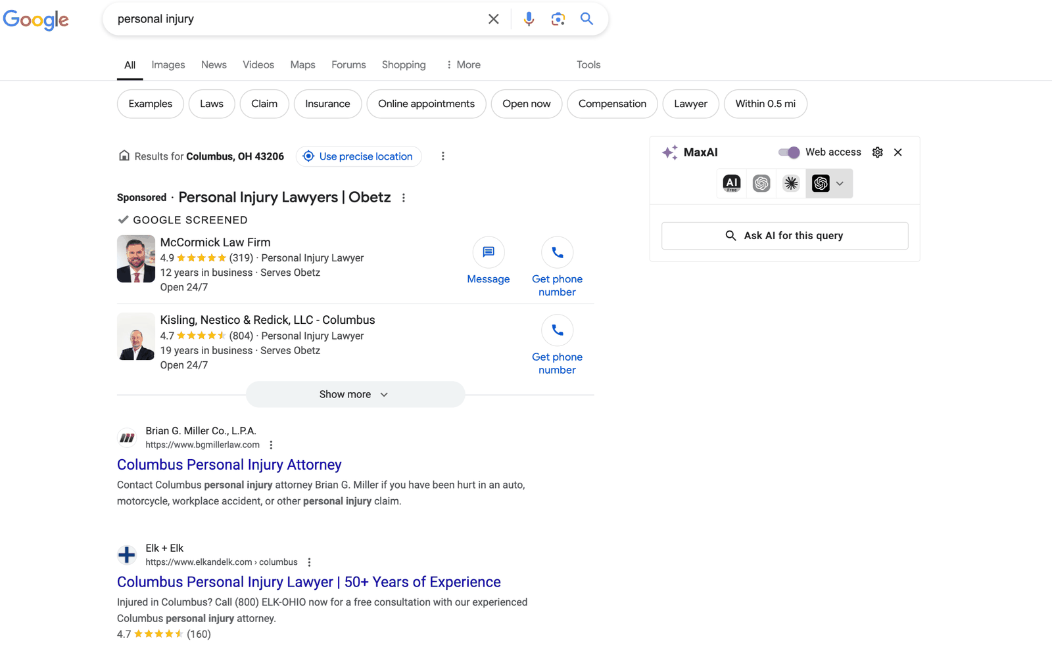Click the Personal Injury Lawyers | Obetz heading
This screenshot has height=645, width=1052.
(285, 198)
